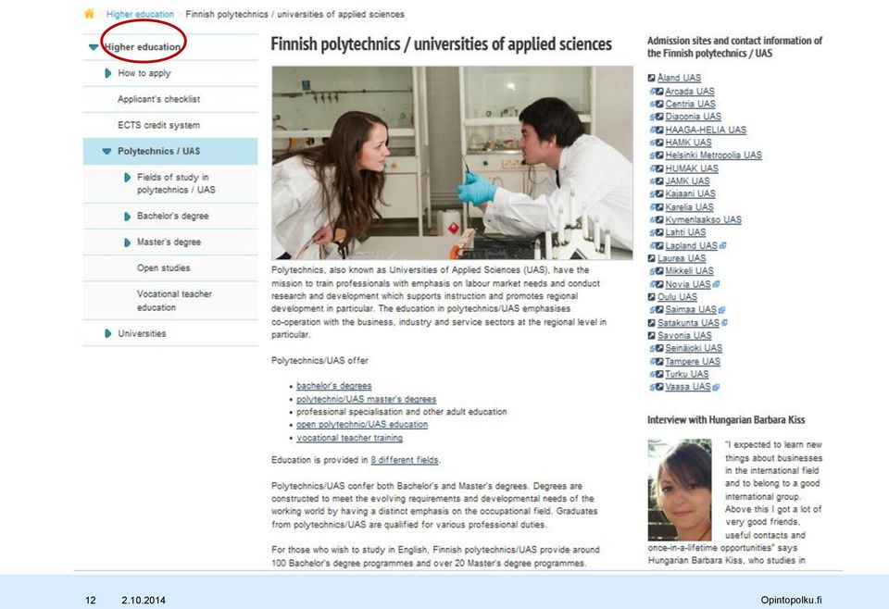Open Higher education breadcrumb link
The width and height of the screenshot is (889, 609).
coord(140,14)
